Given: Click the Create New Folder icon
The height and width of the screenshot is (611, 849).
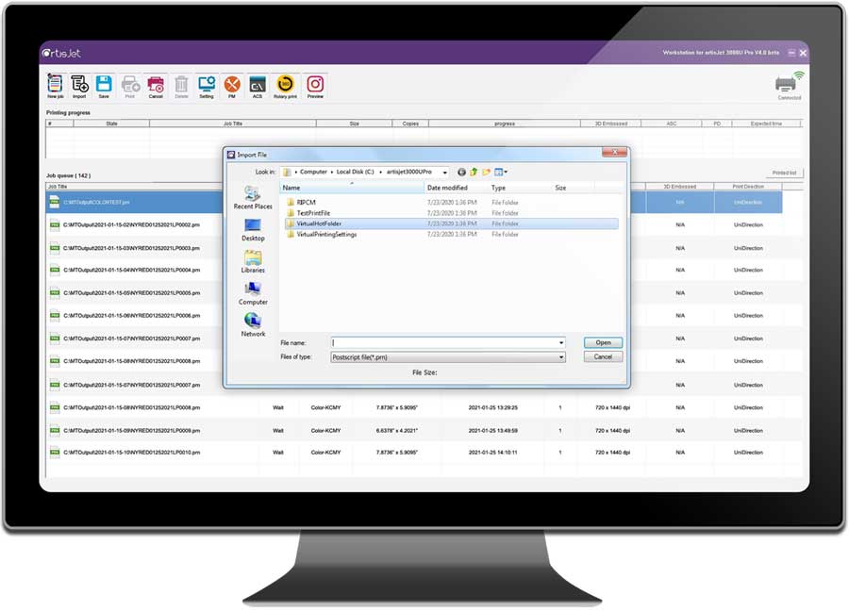Looking at the screenshot, I should (x=487, y=172).
